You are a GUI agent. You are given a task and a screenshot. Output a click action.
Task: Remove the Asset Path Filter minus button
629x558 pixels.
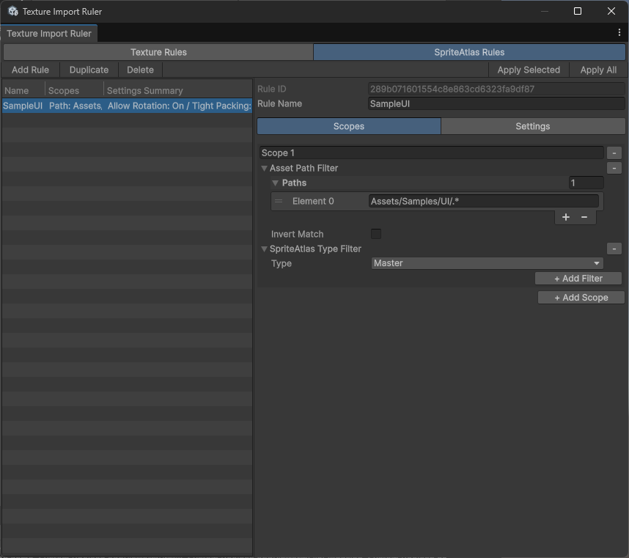point(614,168)
